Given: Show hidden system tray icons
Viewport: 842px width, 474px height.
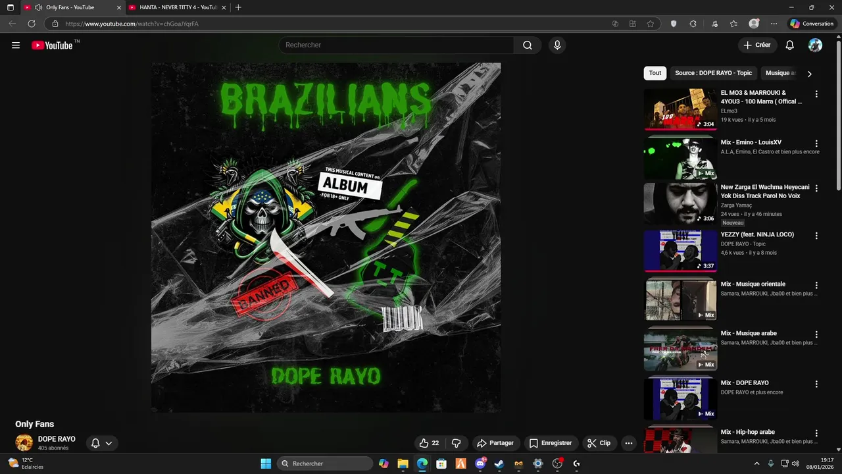Looking at the screenshot, I should (756, 463).
